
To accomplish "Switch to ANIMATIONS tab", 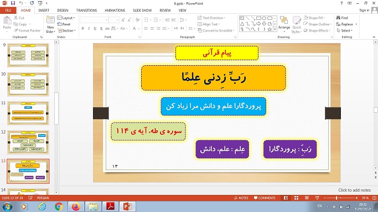I will [115, 10].
